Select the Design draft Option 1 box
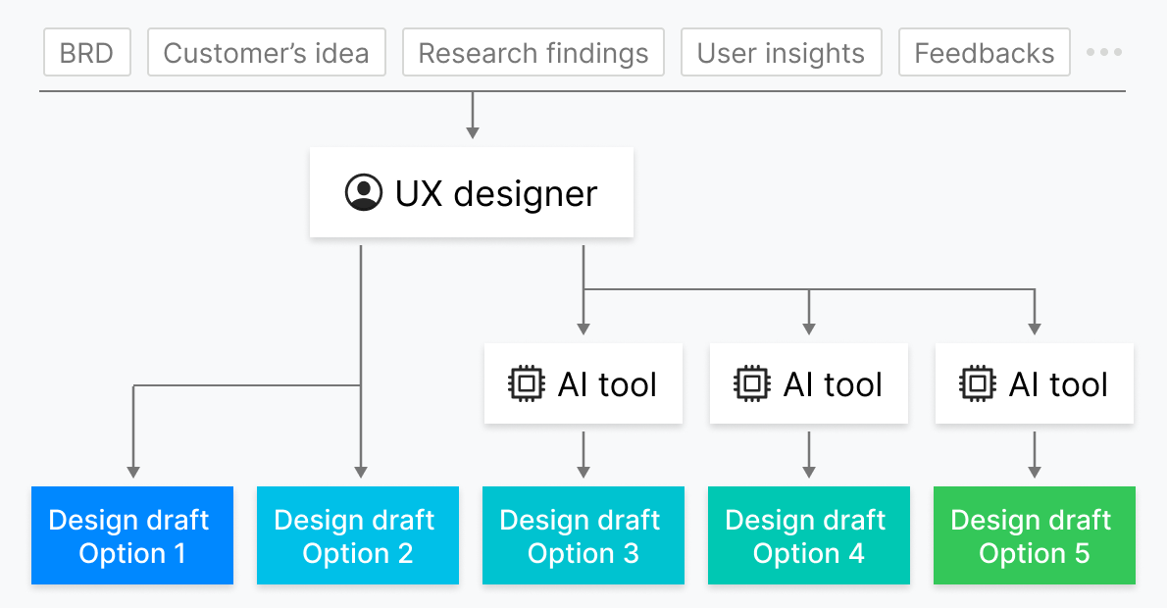1167x608 pixels. [132, 535]
